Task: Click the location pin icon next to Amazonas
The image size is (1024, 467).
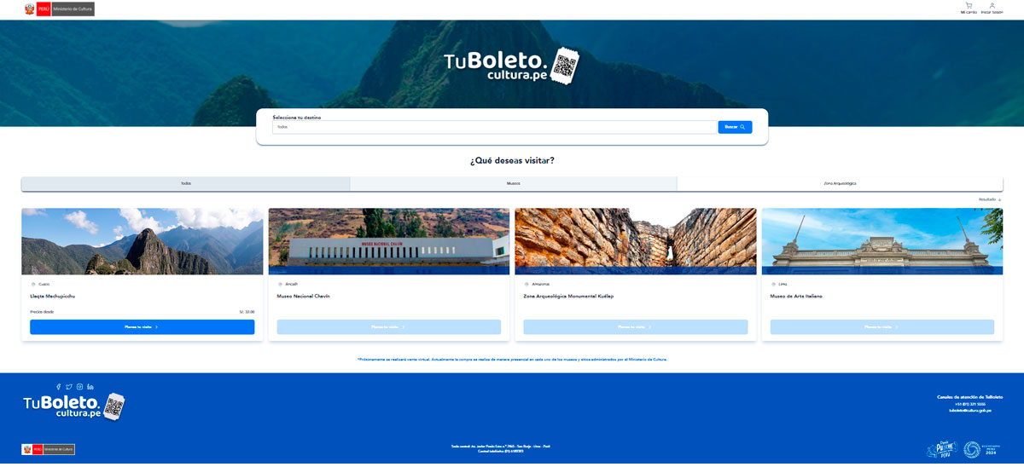Action: coord(527,284)
